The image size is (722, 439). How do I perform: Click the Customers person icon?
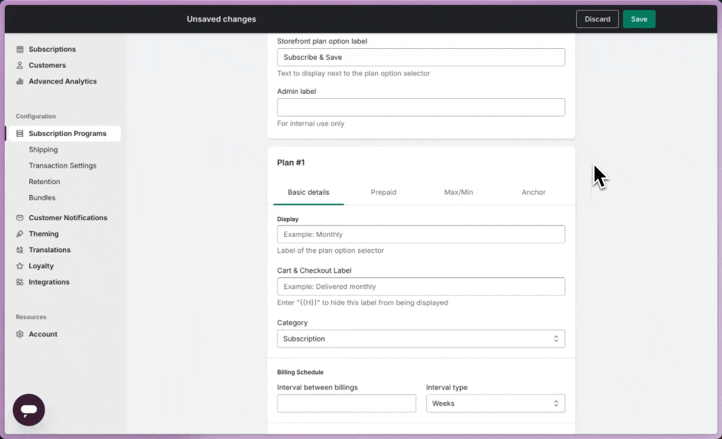pos(20,65)
